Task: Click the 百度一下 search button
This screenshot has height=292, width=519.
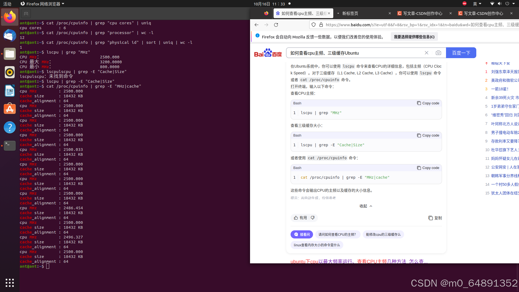Action: click(461, 53)
